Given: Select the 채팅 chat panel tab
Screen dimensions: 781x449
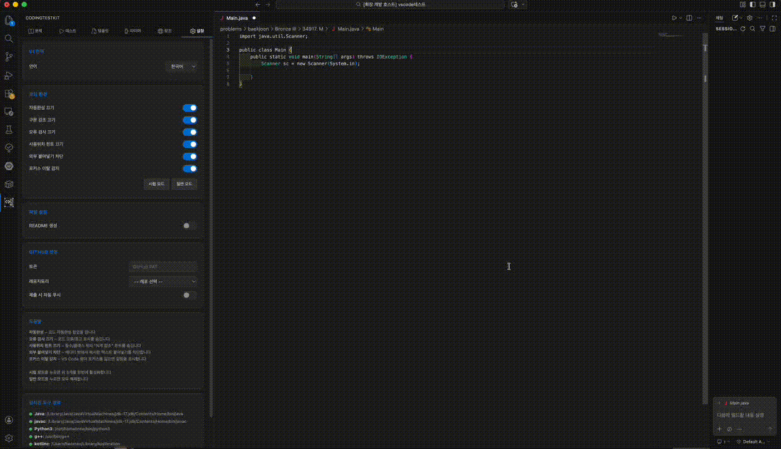Looking at the screenshot, I should 720,18.
